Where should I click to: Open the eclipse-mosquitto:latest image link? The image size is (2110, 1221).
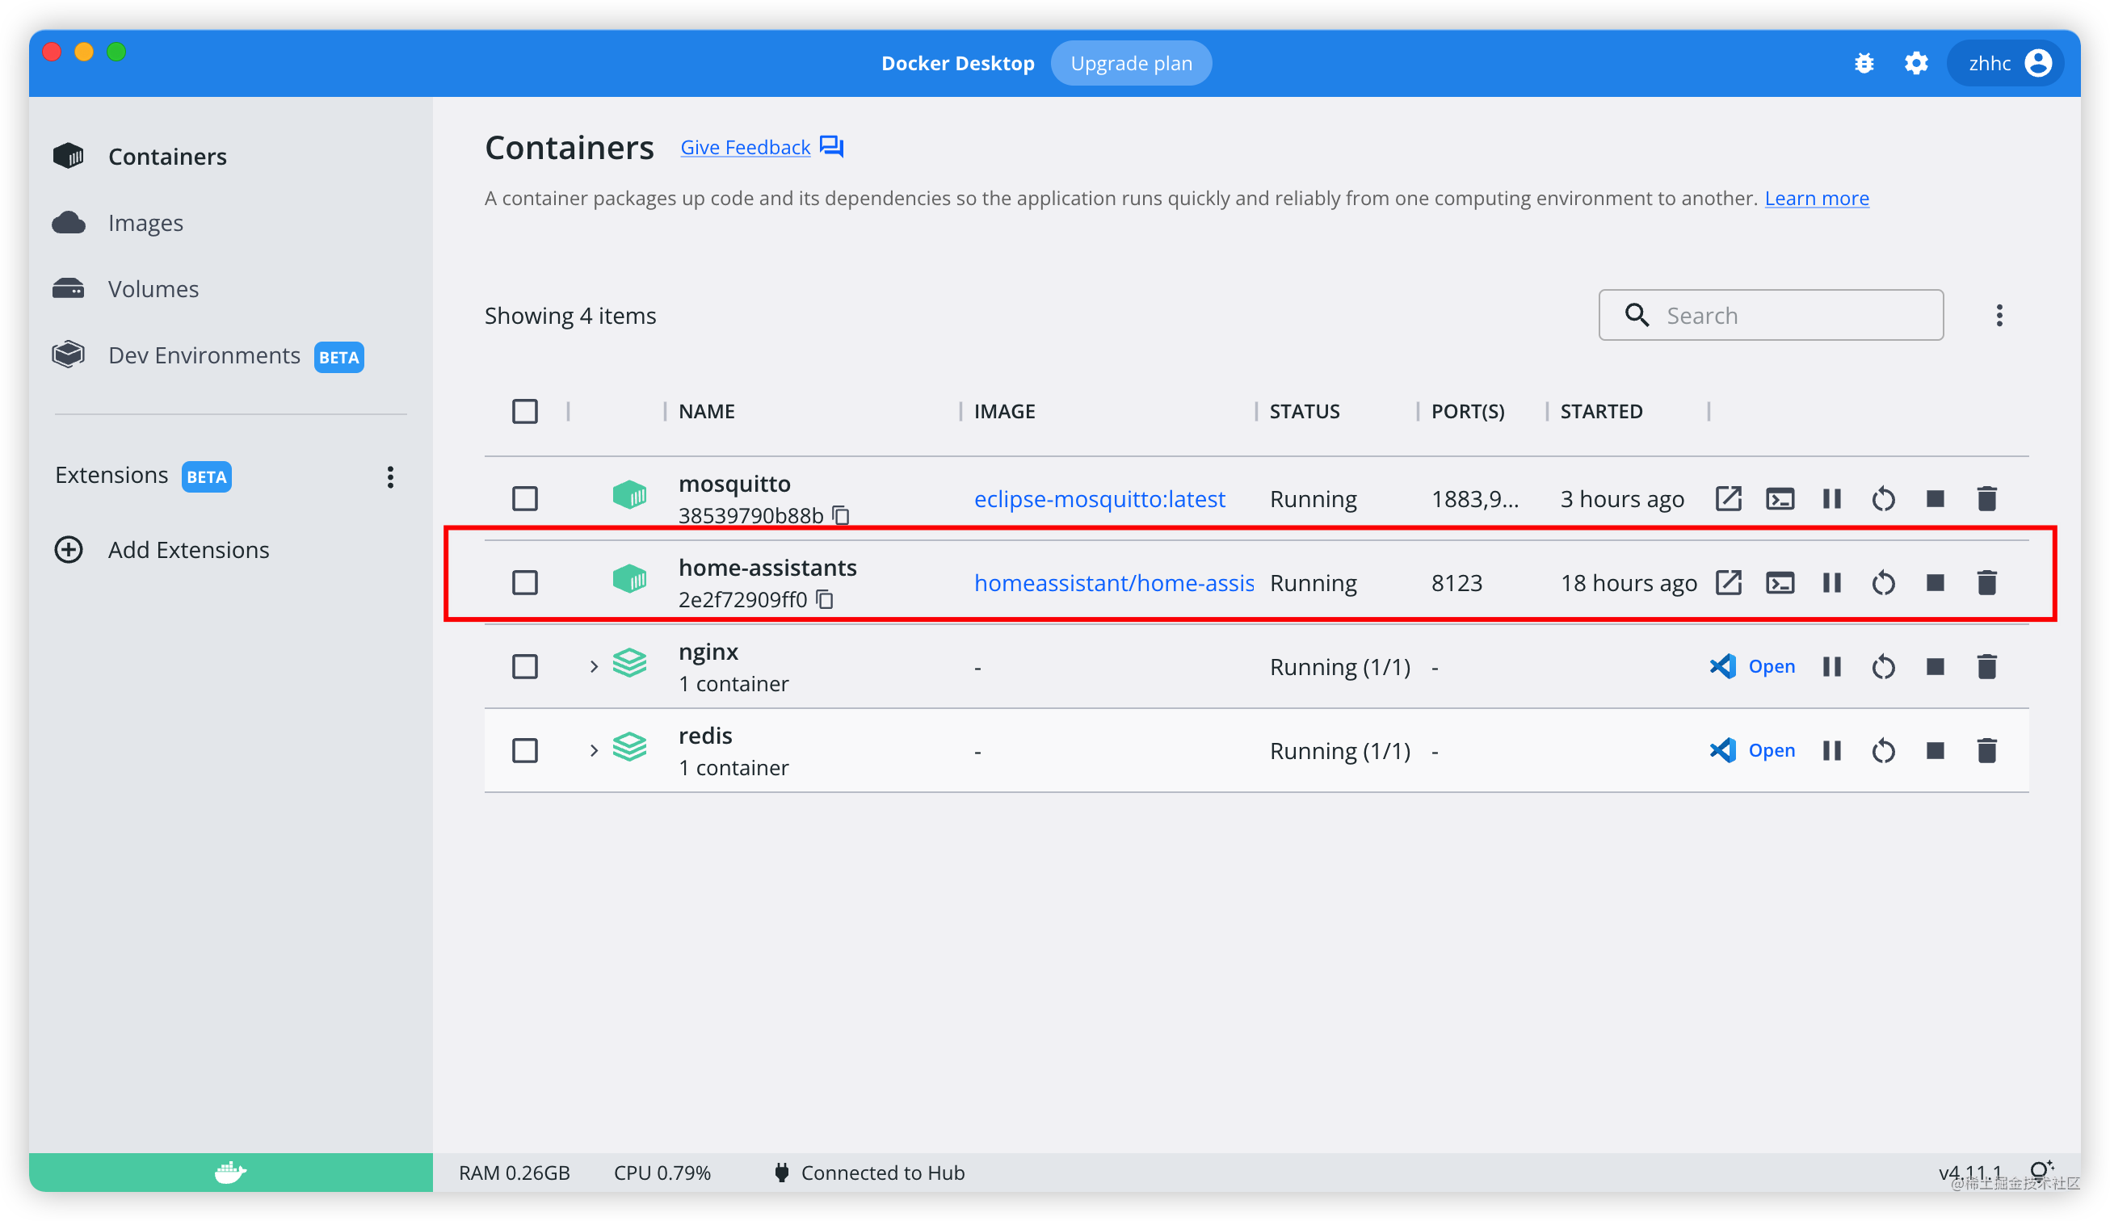pos(1099,499)
